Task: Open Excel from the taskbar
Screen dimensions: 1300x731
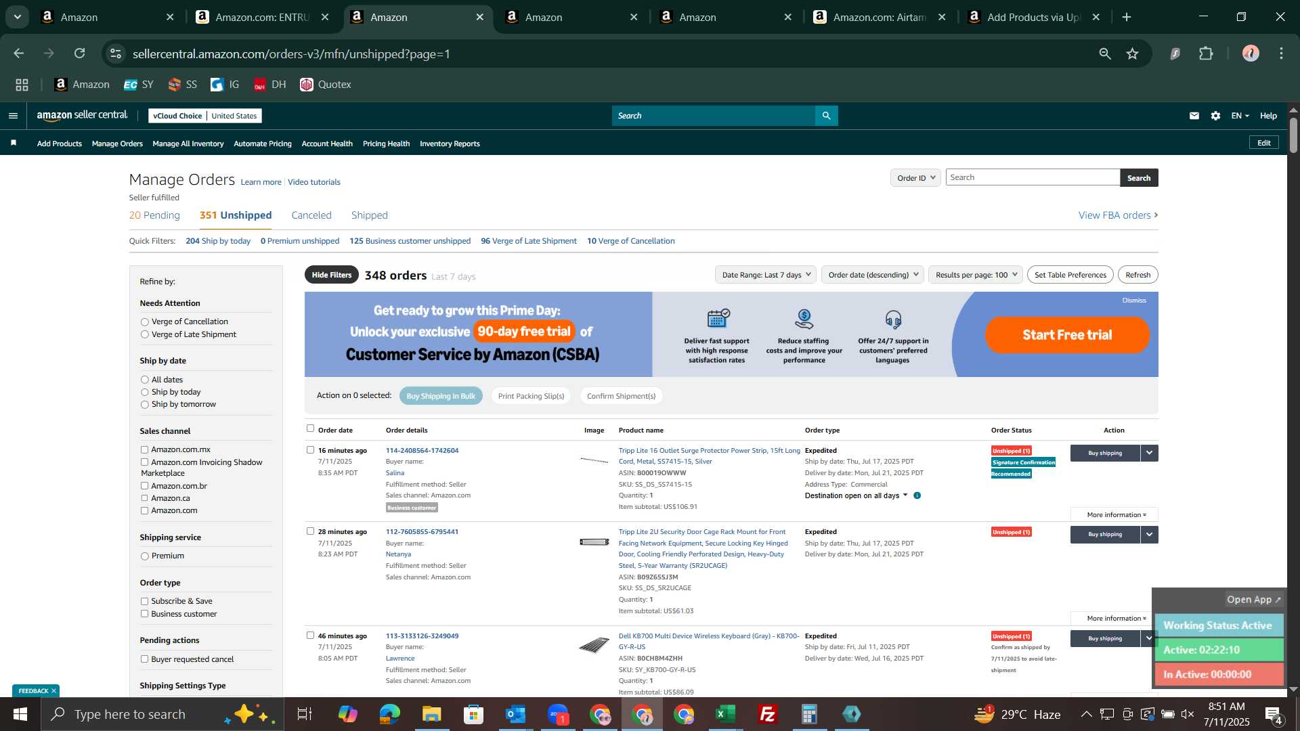Action: (726, 714)
